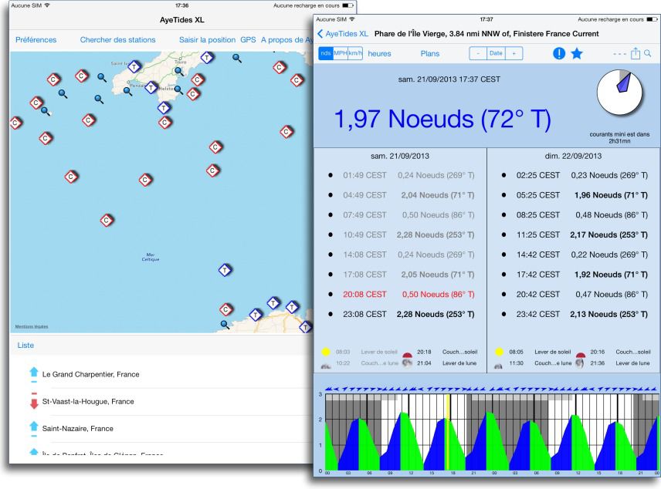Screen dimensions: 661x489
Task: Open the heures view
Action: tap(379, 53)
